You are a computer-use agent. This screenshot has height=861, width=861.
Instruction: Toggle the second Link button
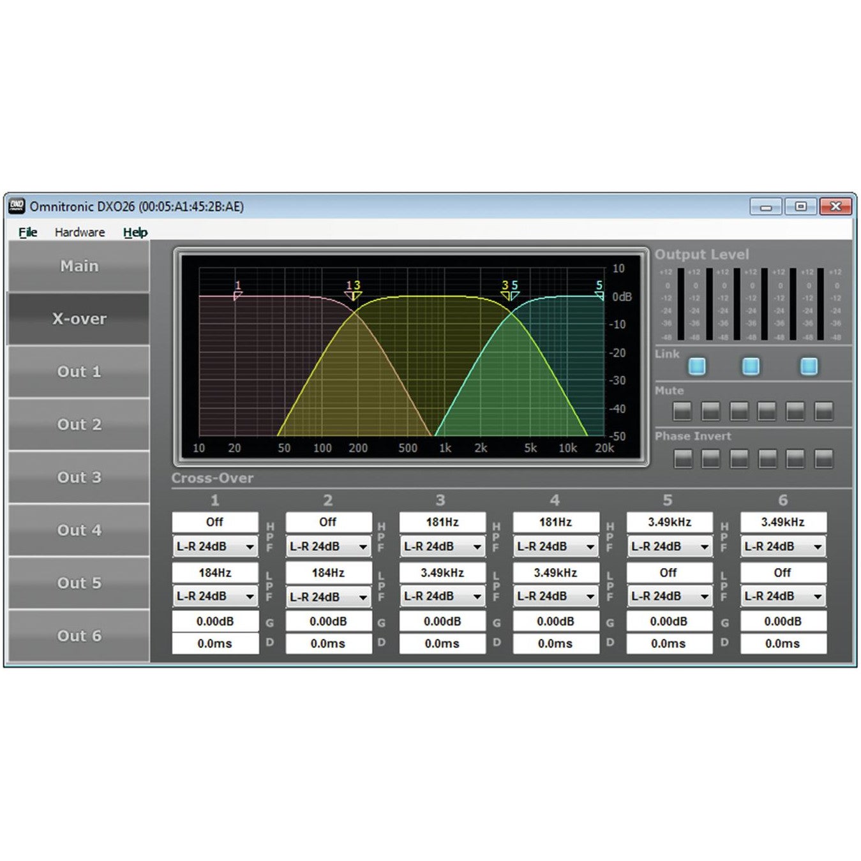751,366
